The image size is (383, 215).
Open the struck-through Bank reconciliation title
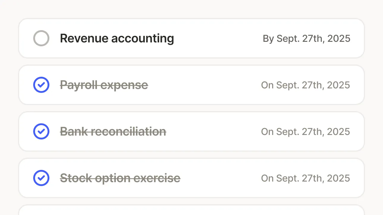click(113, 131)
